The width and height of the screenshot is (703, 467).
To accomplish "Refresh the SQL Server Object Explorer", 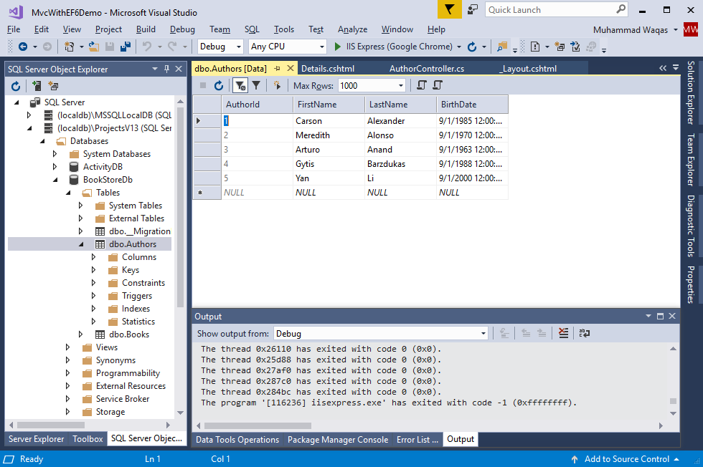I will (16, 85).
